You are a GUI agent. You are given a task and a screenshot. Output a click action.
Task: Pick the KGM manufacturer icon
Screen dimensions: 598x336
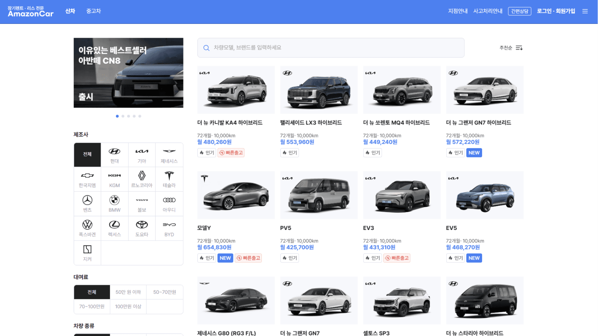coord(114,179)
